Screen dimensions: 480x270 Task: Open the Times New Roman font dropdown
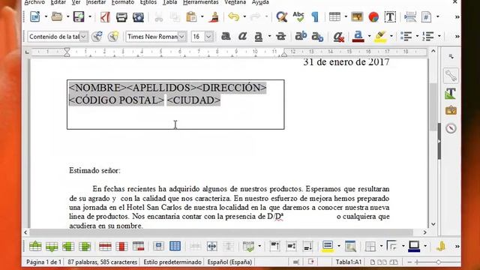coord(181,37)
